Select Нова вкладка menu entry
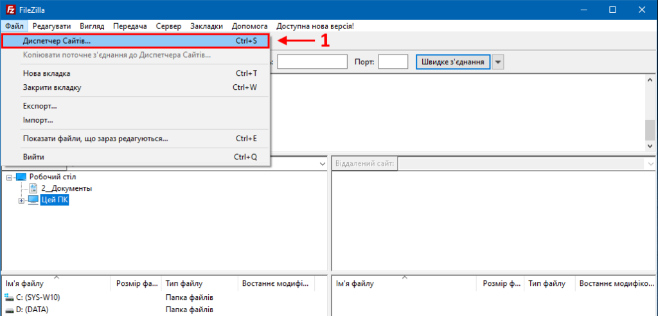This screenshot has width=658, height=316. [x=46, y=73]
